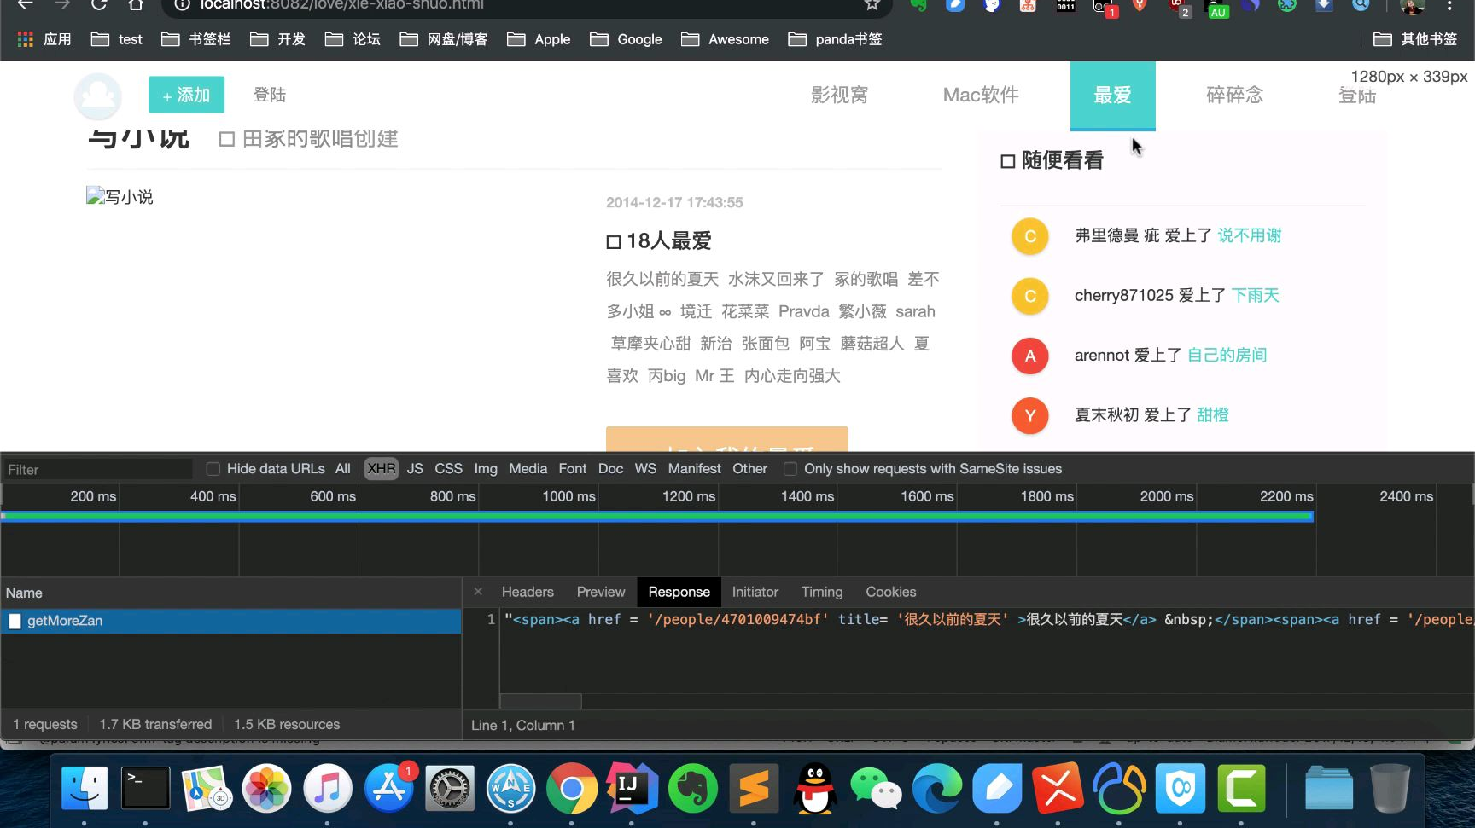This screenshot has width=1475, height=828.
Task: Bookmark this page using the star icon
Action: (872, 5)
